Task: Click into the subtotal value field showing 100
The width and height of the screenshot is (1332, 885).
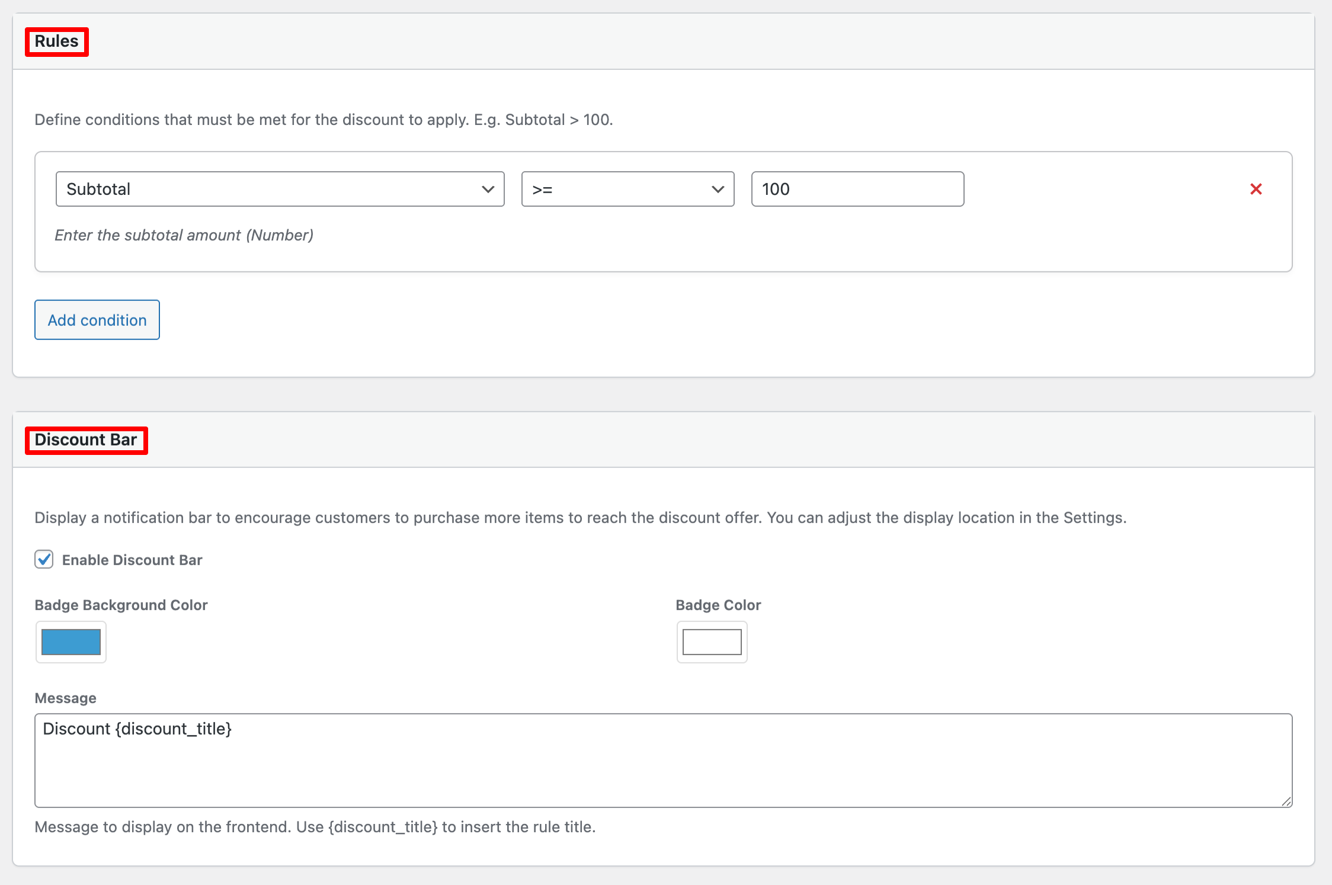Action: 857,189
